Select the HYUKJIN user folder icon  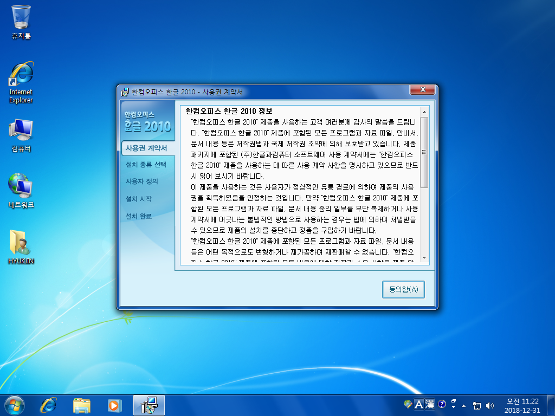click(x=21, y=247)
